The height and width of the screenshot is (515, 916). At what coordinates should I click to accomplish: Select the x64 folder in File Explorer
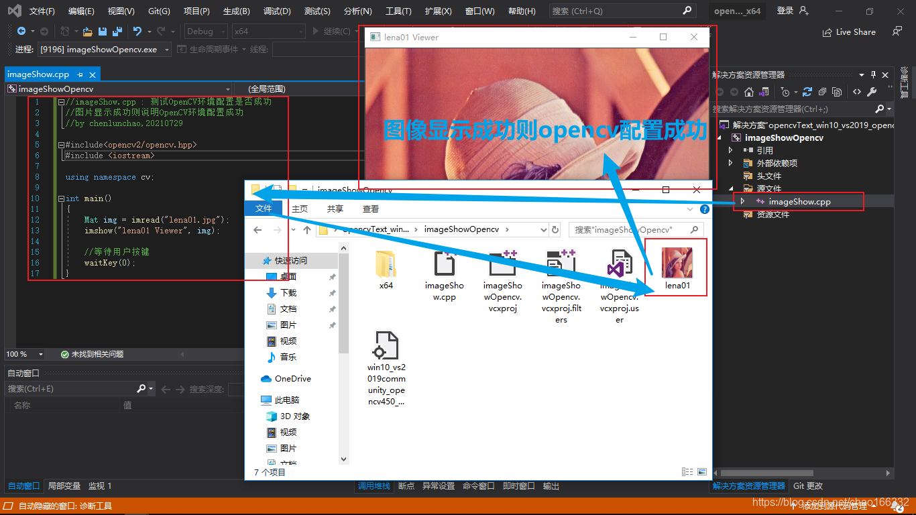click(386, 270)
